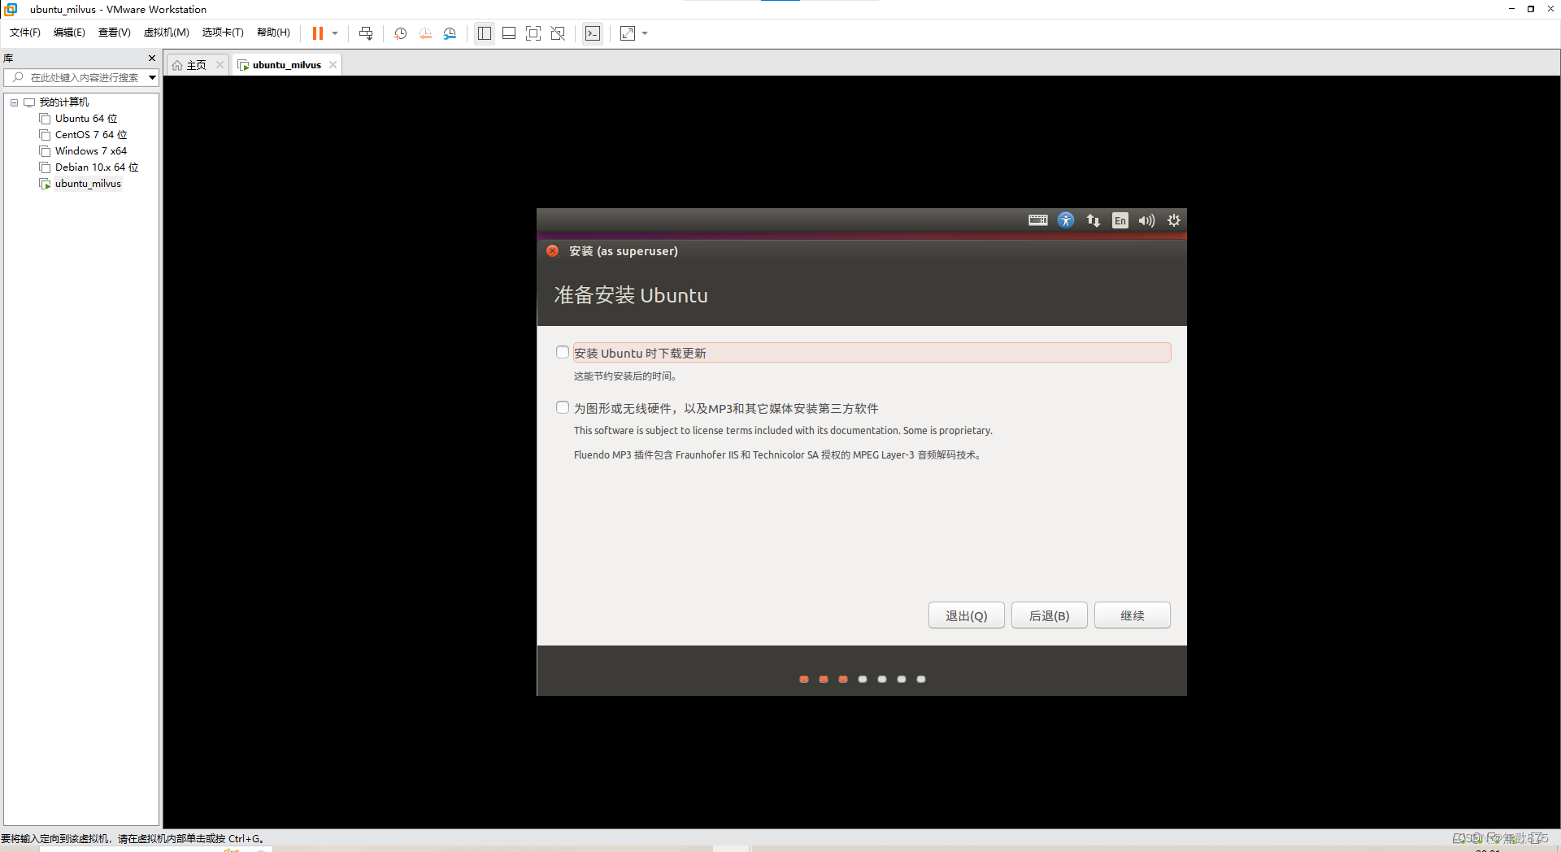Click the 后退(B) back button
The width and height of the screenshot is (1561, 852).
pos(1050,615)
